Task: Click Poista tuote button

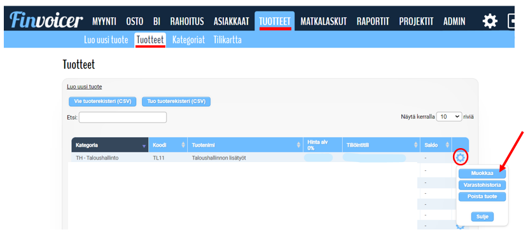Action: [x=482, y=196]
